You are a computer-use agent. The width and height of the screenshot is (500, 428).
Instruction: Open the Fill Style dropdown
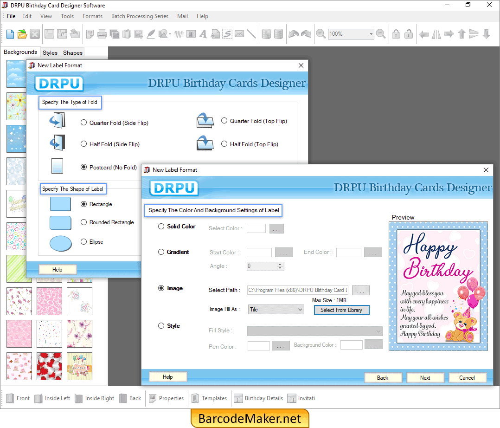[x=315, y=331]
